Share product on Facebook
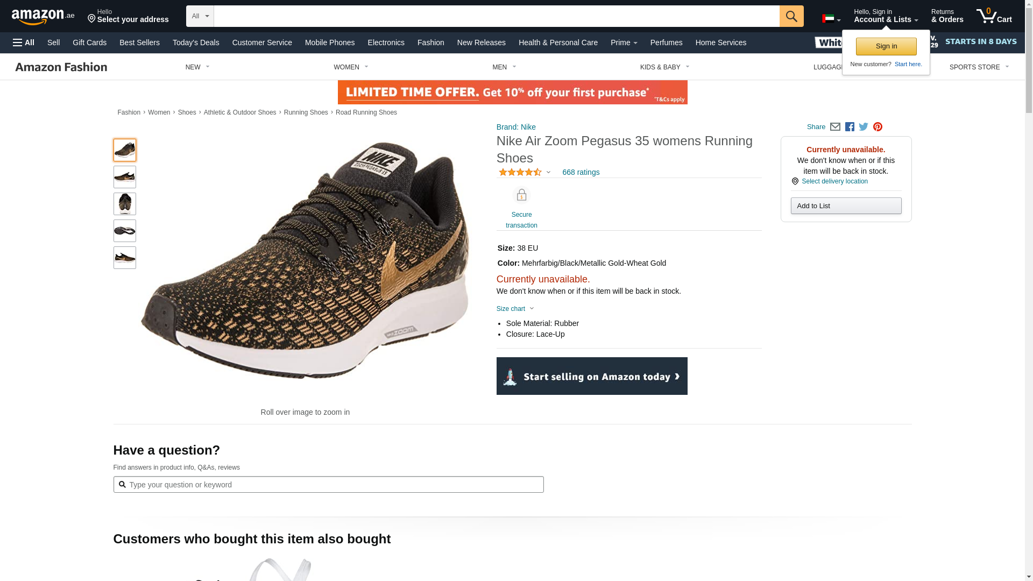Viewport: 1033px width, 581px height. (x=850, y=127)
